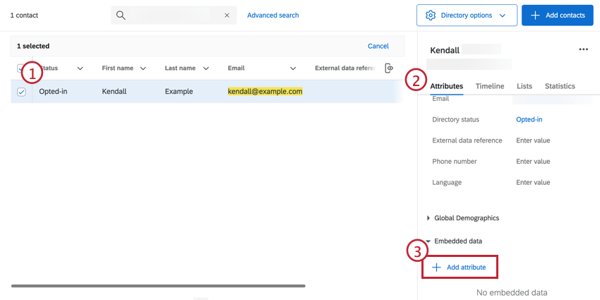Open the Statistics tab
The image size is (600, 300).
pos(560,86)
